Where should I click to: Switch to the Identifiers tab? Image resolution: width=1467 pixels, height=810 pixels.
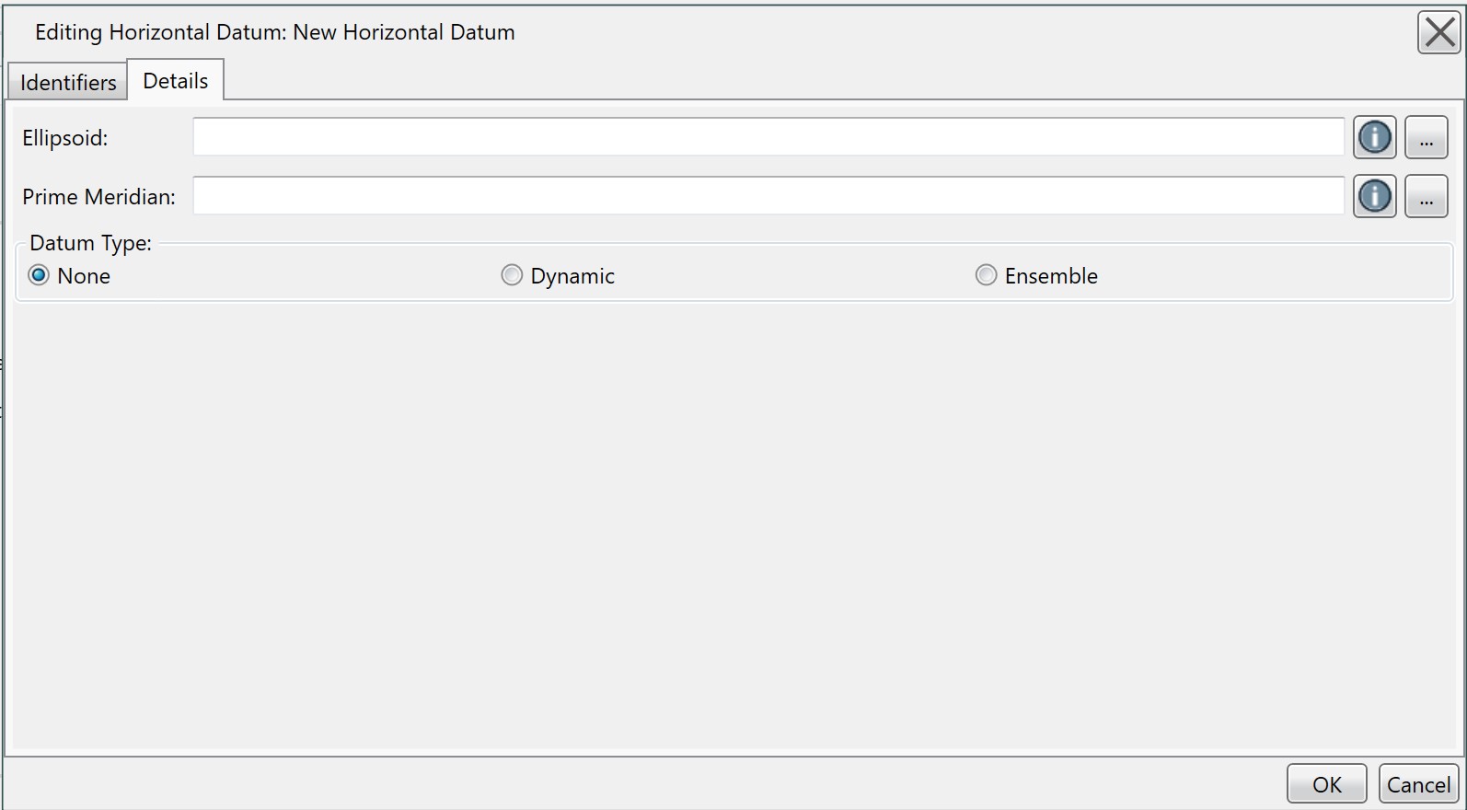(68, 83)
